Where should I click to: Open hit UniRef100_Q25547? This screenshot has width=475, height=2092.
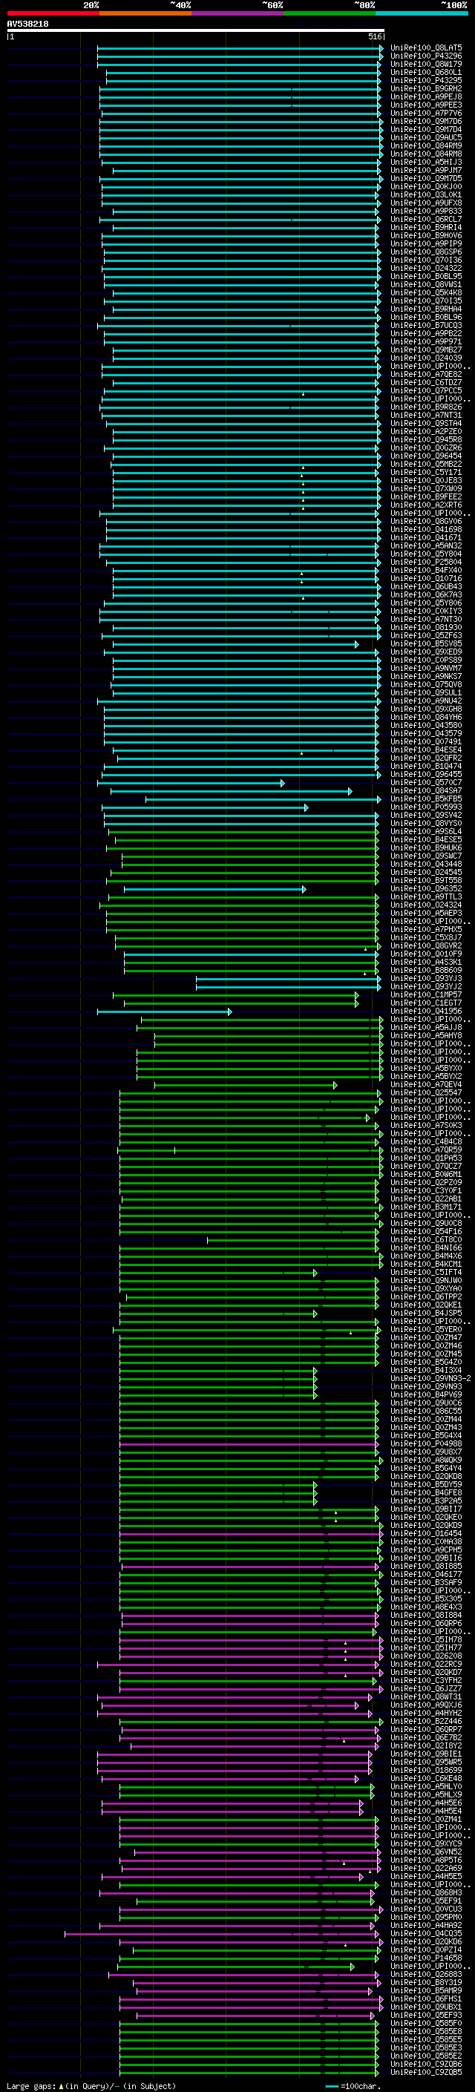[x=426, y=1093]
